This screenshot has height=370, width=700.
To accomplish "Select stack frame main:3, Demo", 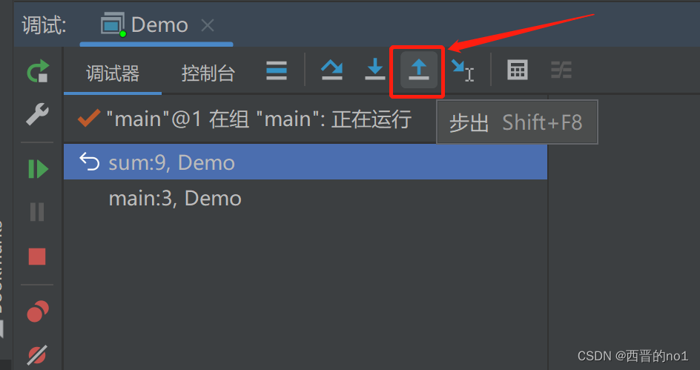I will pyautogui.click(x=306, y=198).
